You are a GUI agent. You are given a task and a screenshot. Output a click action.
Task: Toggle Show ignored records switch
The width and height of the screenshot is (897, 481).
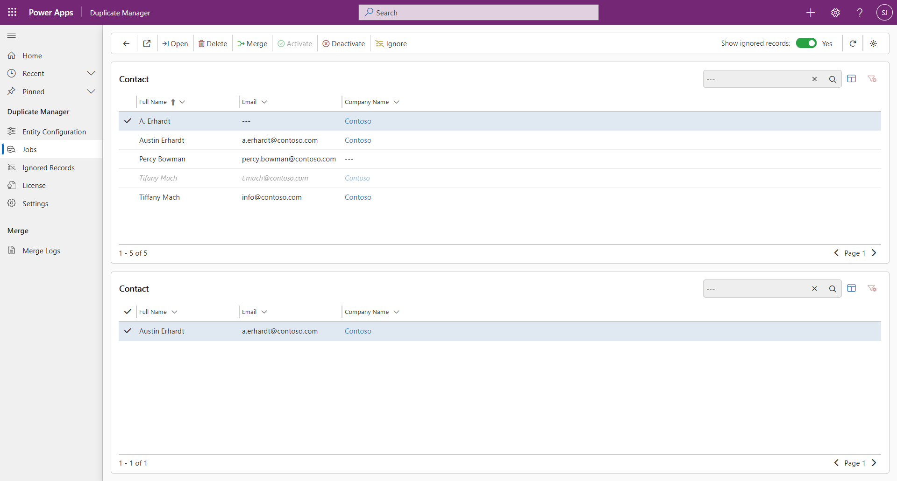tap(806, 43)
